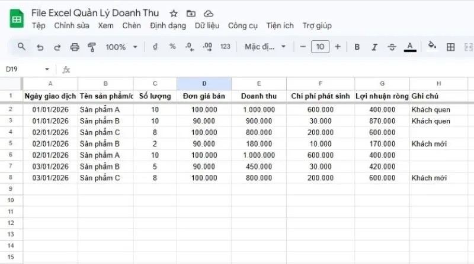Activate the paint format tool
Screen dimensions: 474x264
[x=92, y=47]
